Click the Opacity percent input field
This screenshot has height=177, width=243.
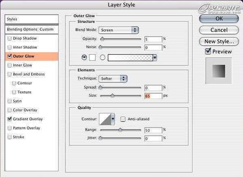pos(153,39)
